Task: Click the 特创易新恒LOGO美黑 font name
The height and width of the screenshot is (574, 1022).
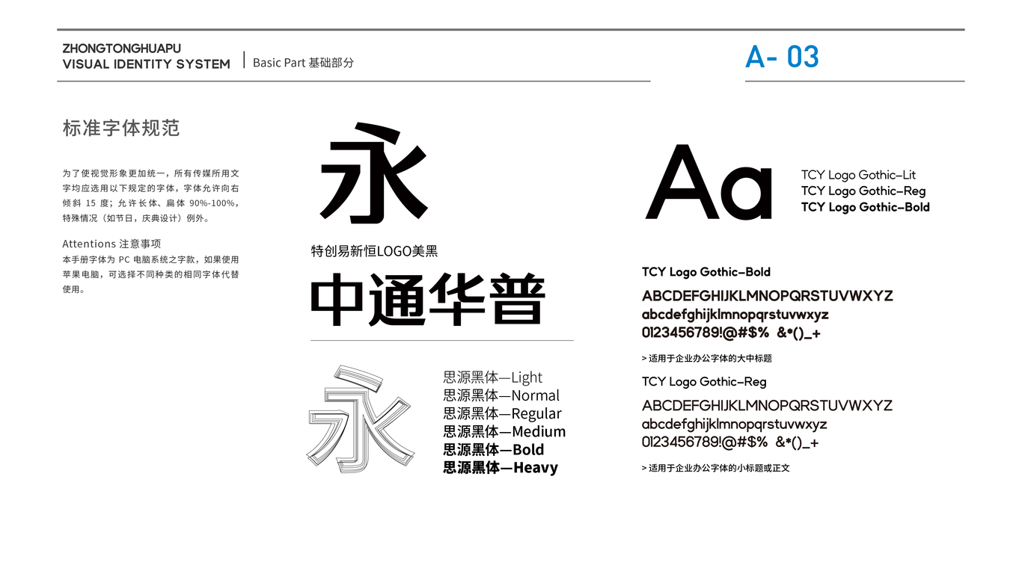Action: (375, 251)
